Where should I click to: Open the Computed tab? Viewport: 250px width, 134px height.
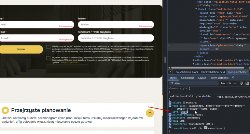pyautogui.click(x=187, y=78)
